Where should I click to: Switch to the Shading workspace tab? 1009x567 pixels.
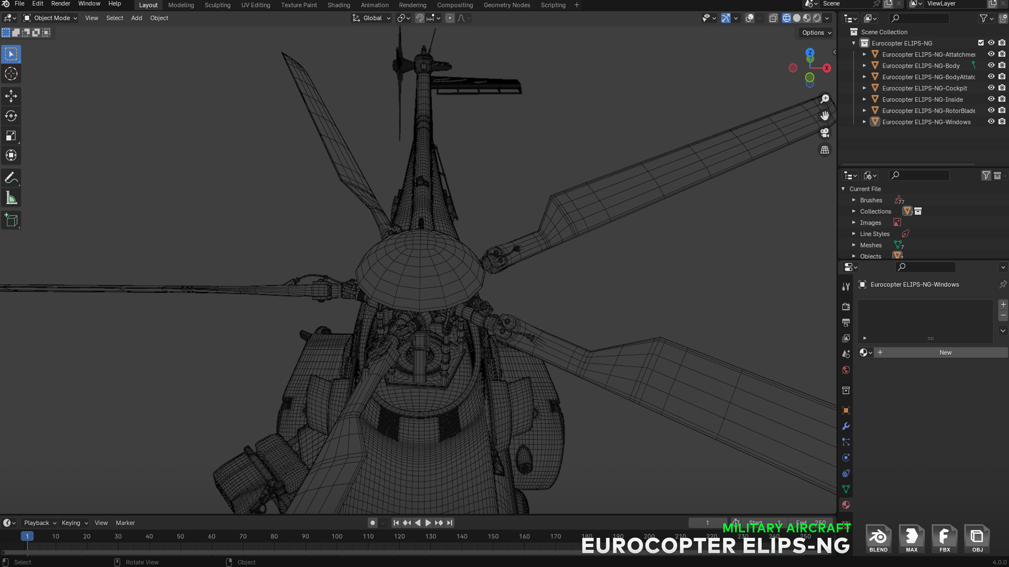pos(339,5)
